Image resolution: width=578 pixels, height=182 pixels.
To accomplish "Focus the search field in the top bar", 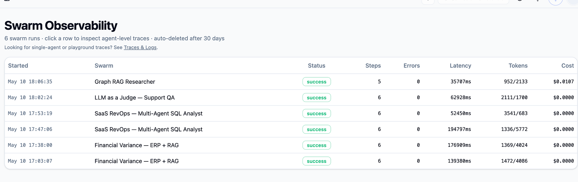I will 473,1.
